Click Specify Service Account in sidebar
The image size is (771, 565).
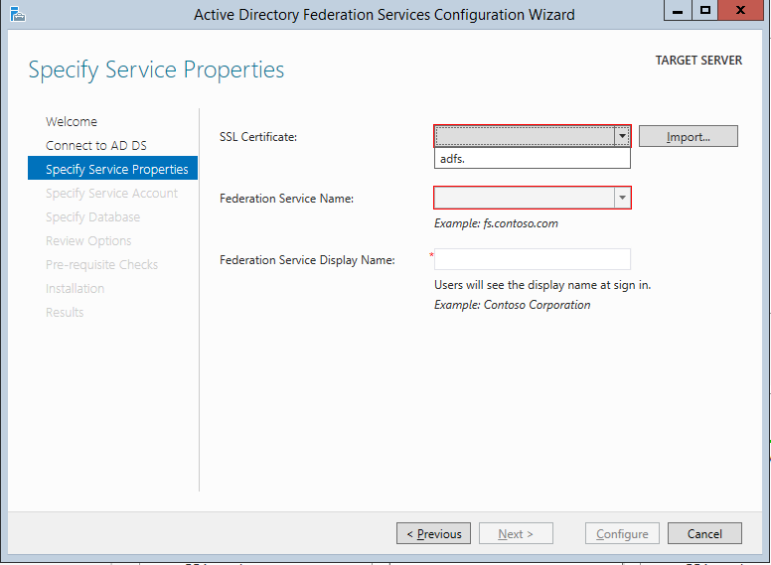111,194
